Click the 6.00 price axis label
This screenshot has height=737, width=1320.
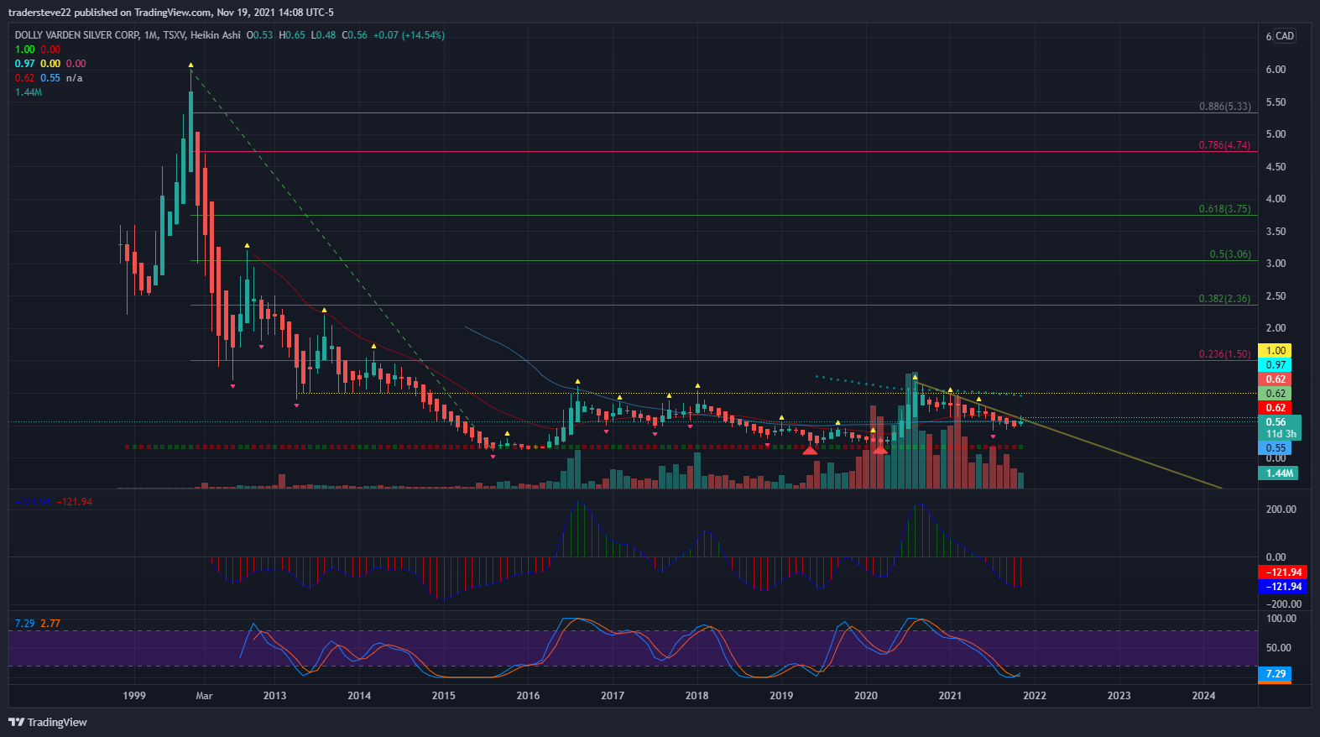(1276, 70)
